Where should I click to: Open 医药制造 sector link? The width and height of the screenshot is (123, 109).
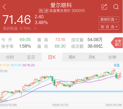pyautogui.click(x=10, y=29)
